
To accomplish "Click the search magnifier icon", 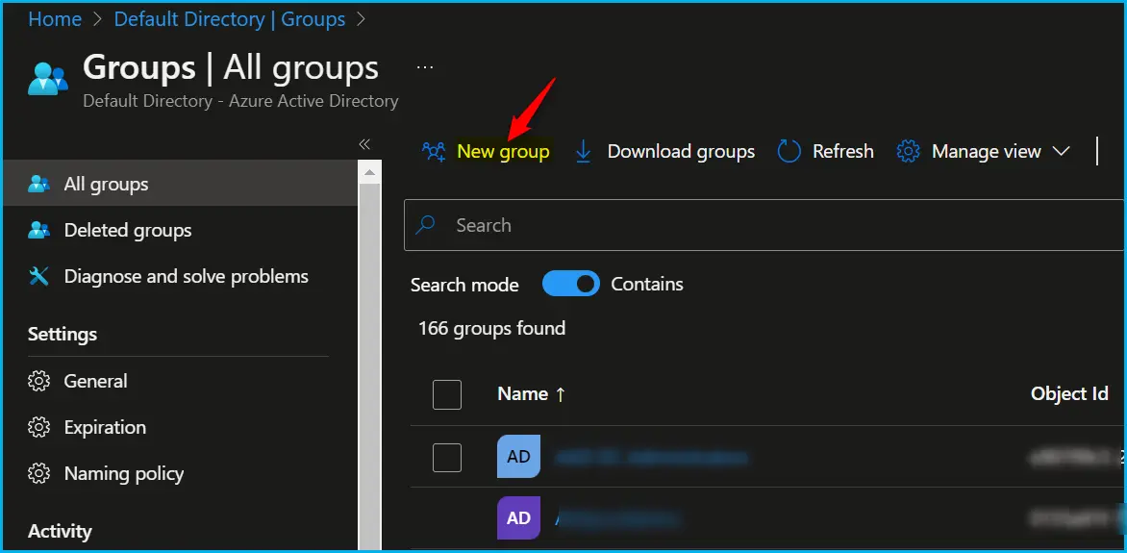I will 426,225.
